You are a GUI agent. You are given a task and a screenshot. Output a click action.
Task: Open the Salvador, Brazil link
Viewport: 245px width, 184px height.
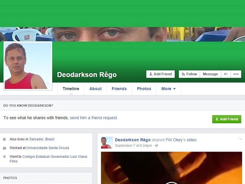[x=42, y=139]
